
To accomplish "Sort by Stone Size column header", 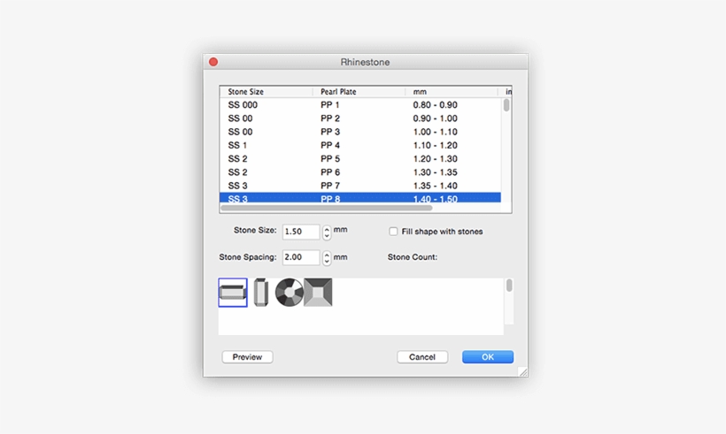I will point(266,92).
